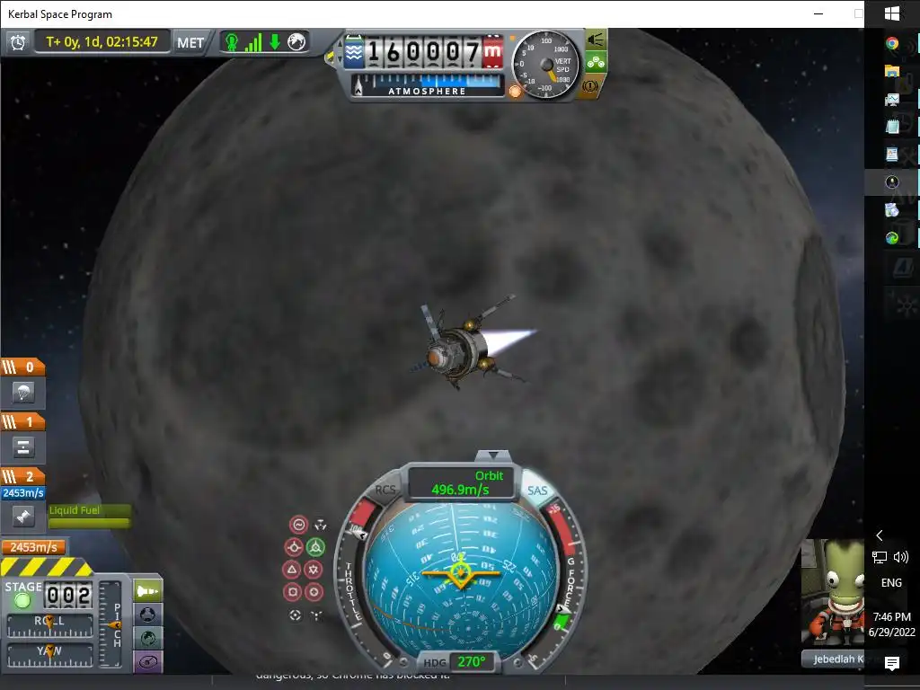Collapse the navball with the top arrow

click(x=493, y=456)
